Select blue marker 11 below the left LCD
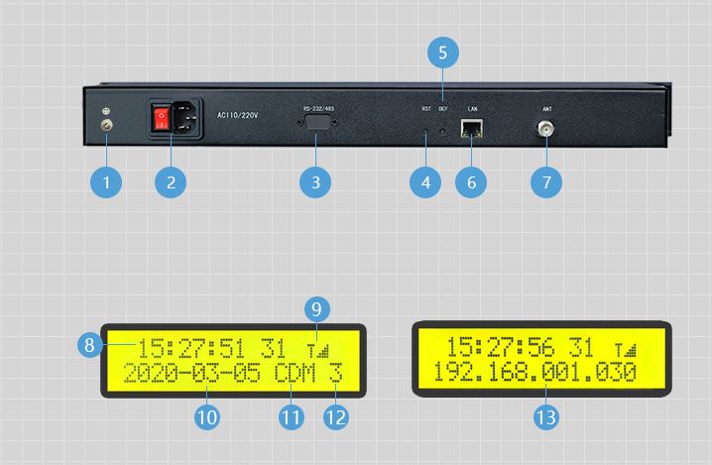 [290, 416]
